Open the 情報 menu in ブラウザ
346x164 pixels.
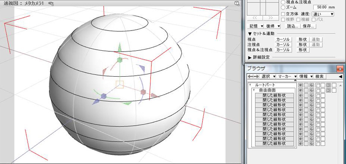(x=305, y=76)
